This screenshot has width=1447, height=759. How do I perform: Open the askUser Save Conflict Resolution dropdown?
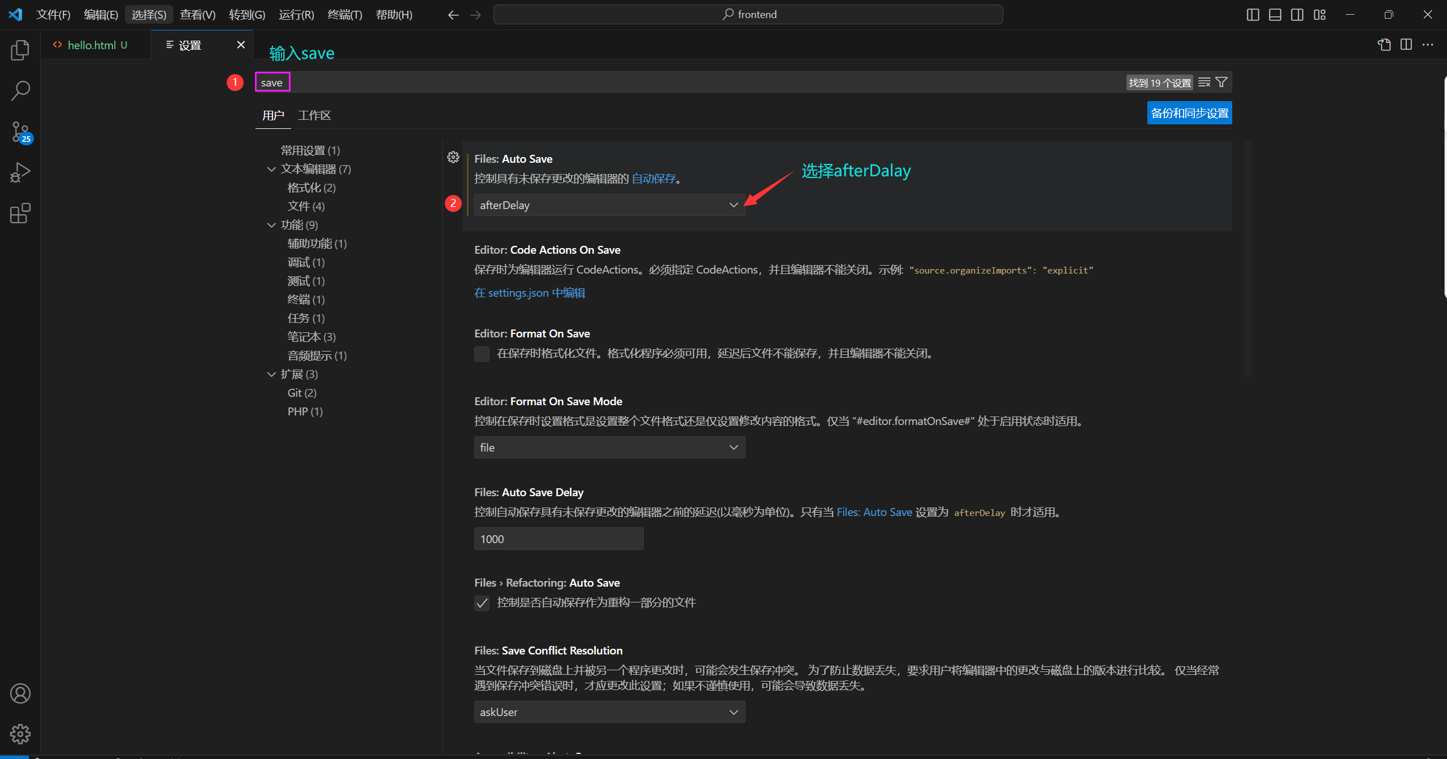coord(609,712)
